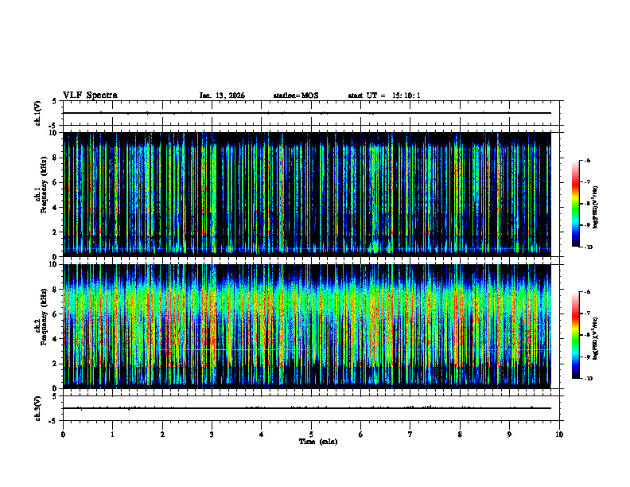Click the ch.2 color scale "-7" label
The height and width of the screenshot is (487, 630).
coord(587,314)
